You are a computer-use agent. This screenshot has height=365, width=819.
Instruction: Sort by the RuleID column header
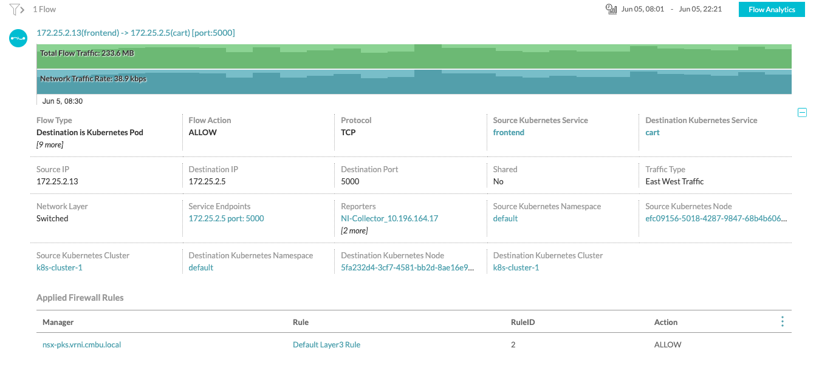click(x=523, y=322)
